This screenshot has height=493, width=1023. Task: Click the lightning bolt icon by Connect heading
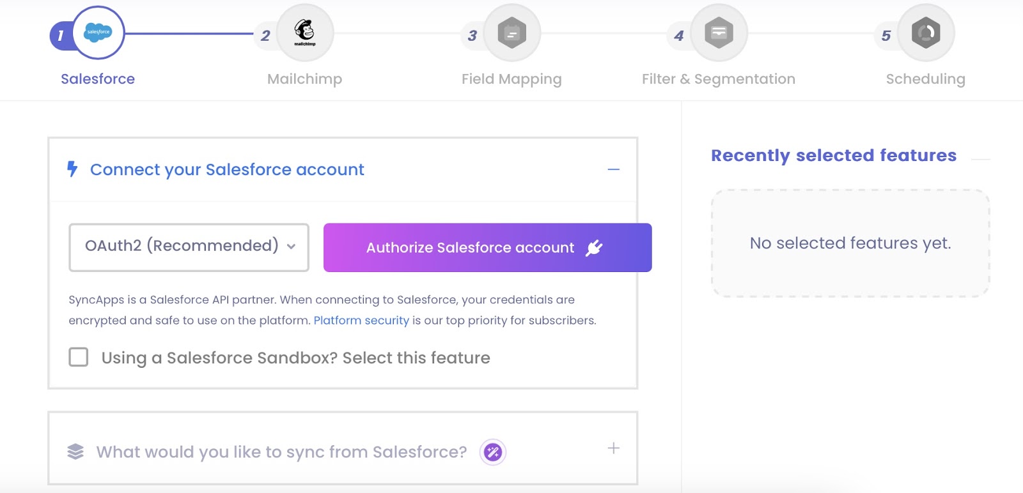72,169
